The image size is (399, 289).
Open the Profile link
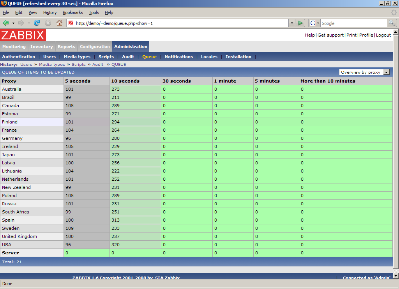click(x=366, y=35)
